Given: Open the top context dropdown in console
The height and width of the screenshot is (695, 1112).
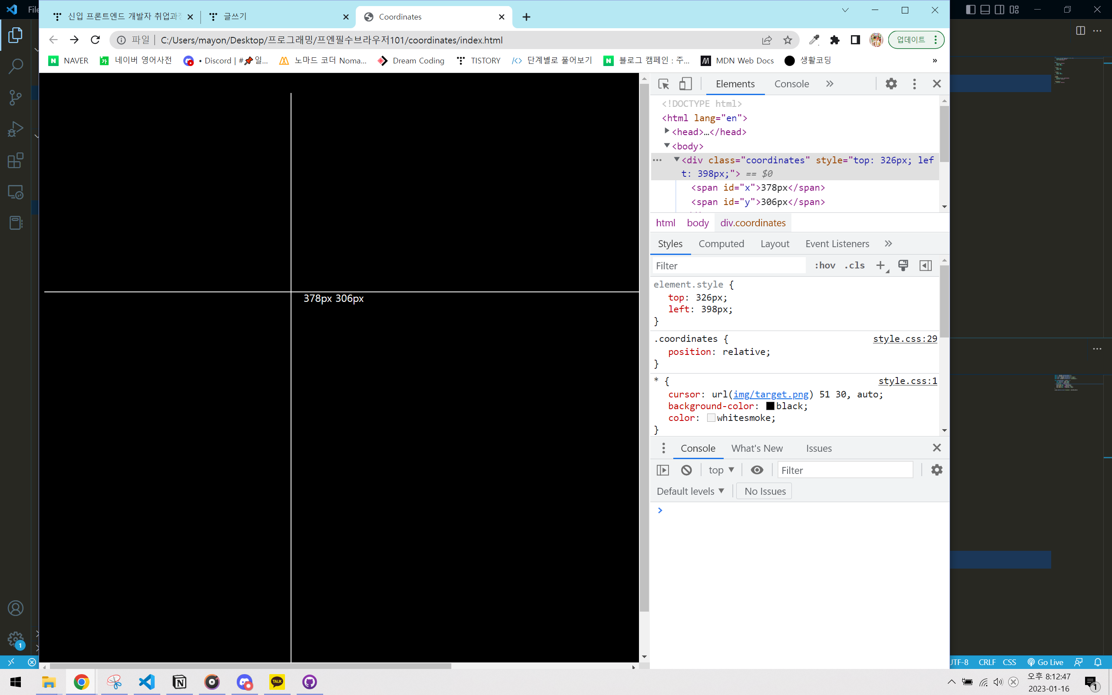Looking at the screenshot, I should [x=721, y=470].
